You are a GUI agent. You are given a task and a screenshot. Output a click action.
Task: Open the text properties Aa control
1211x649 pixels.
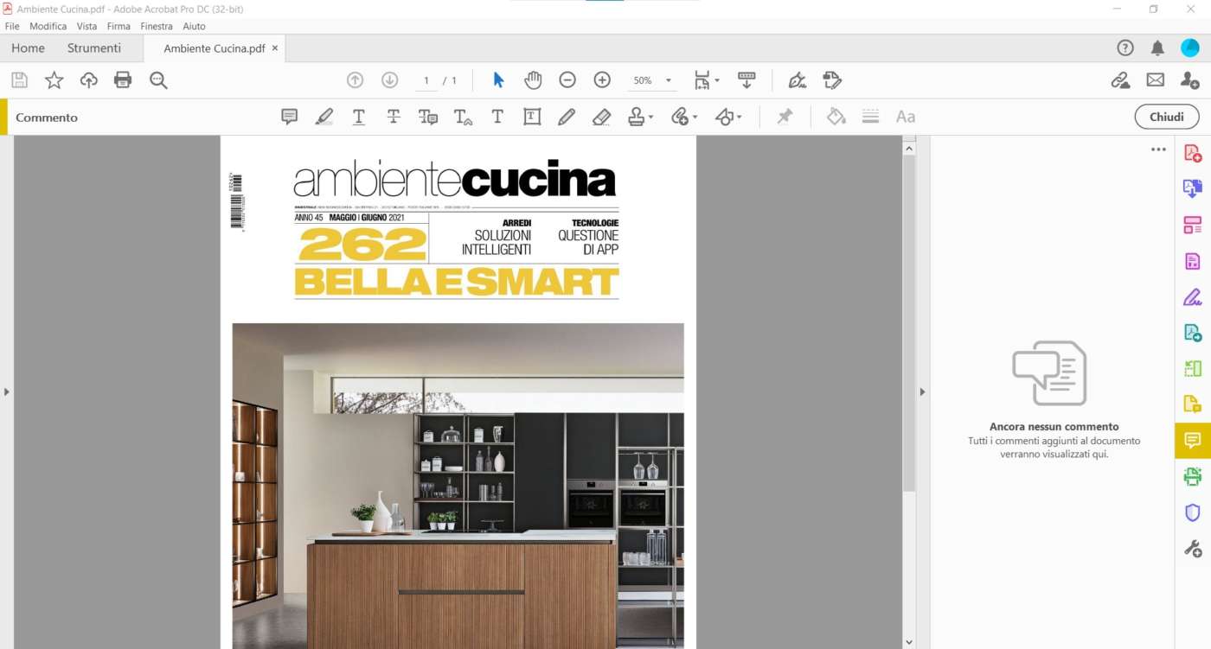[x=906, y=117]
